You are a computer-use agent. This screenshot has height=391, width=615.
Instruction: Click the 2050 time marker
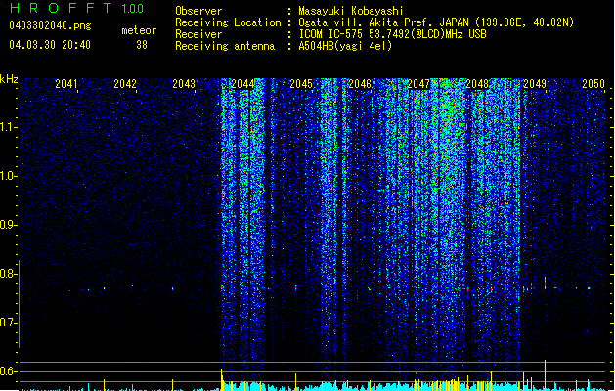pyautogui.click(x=593, y=84)
